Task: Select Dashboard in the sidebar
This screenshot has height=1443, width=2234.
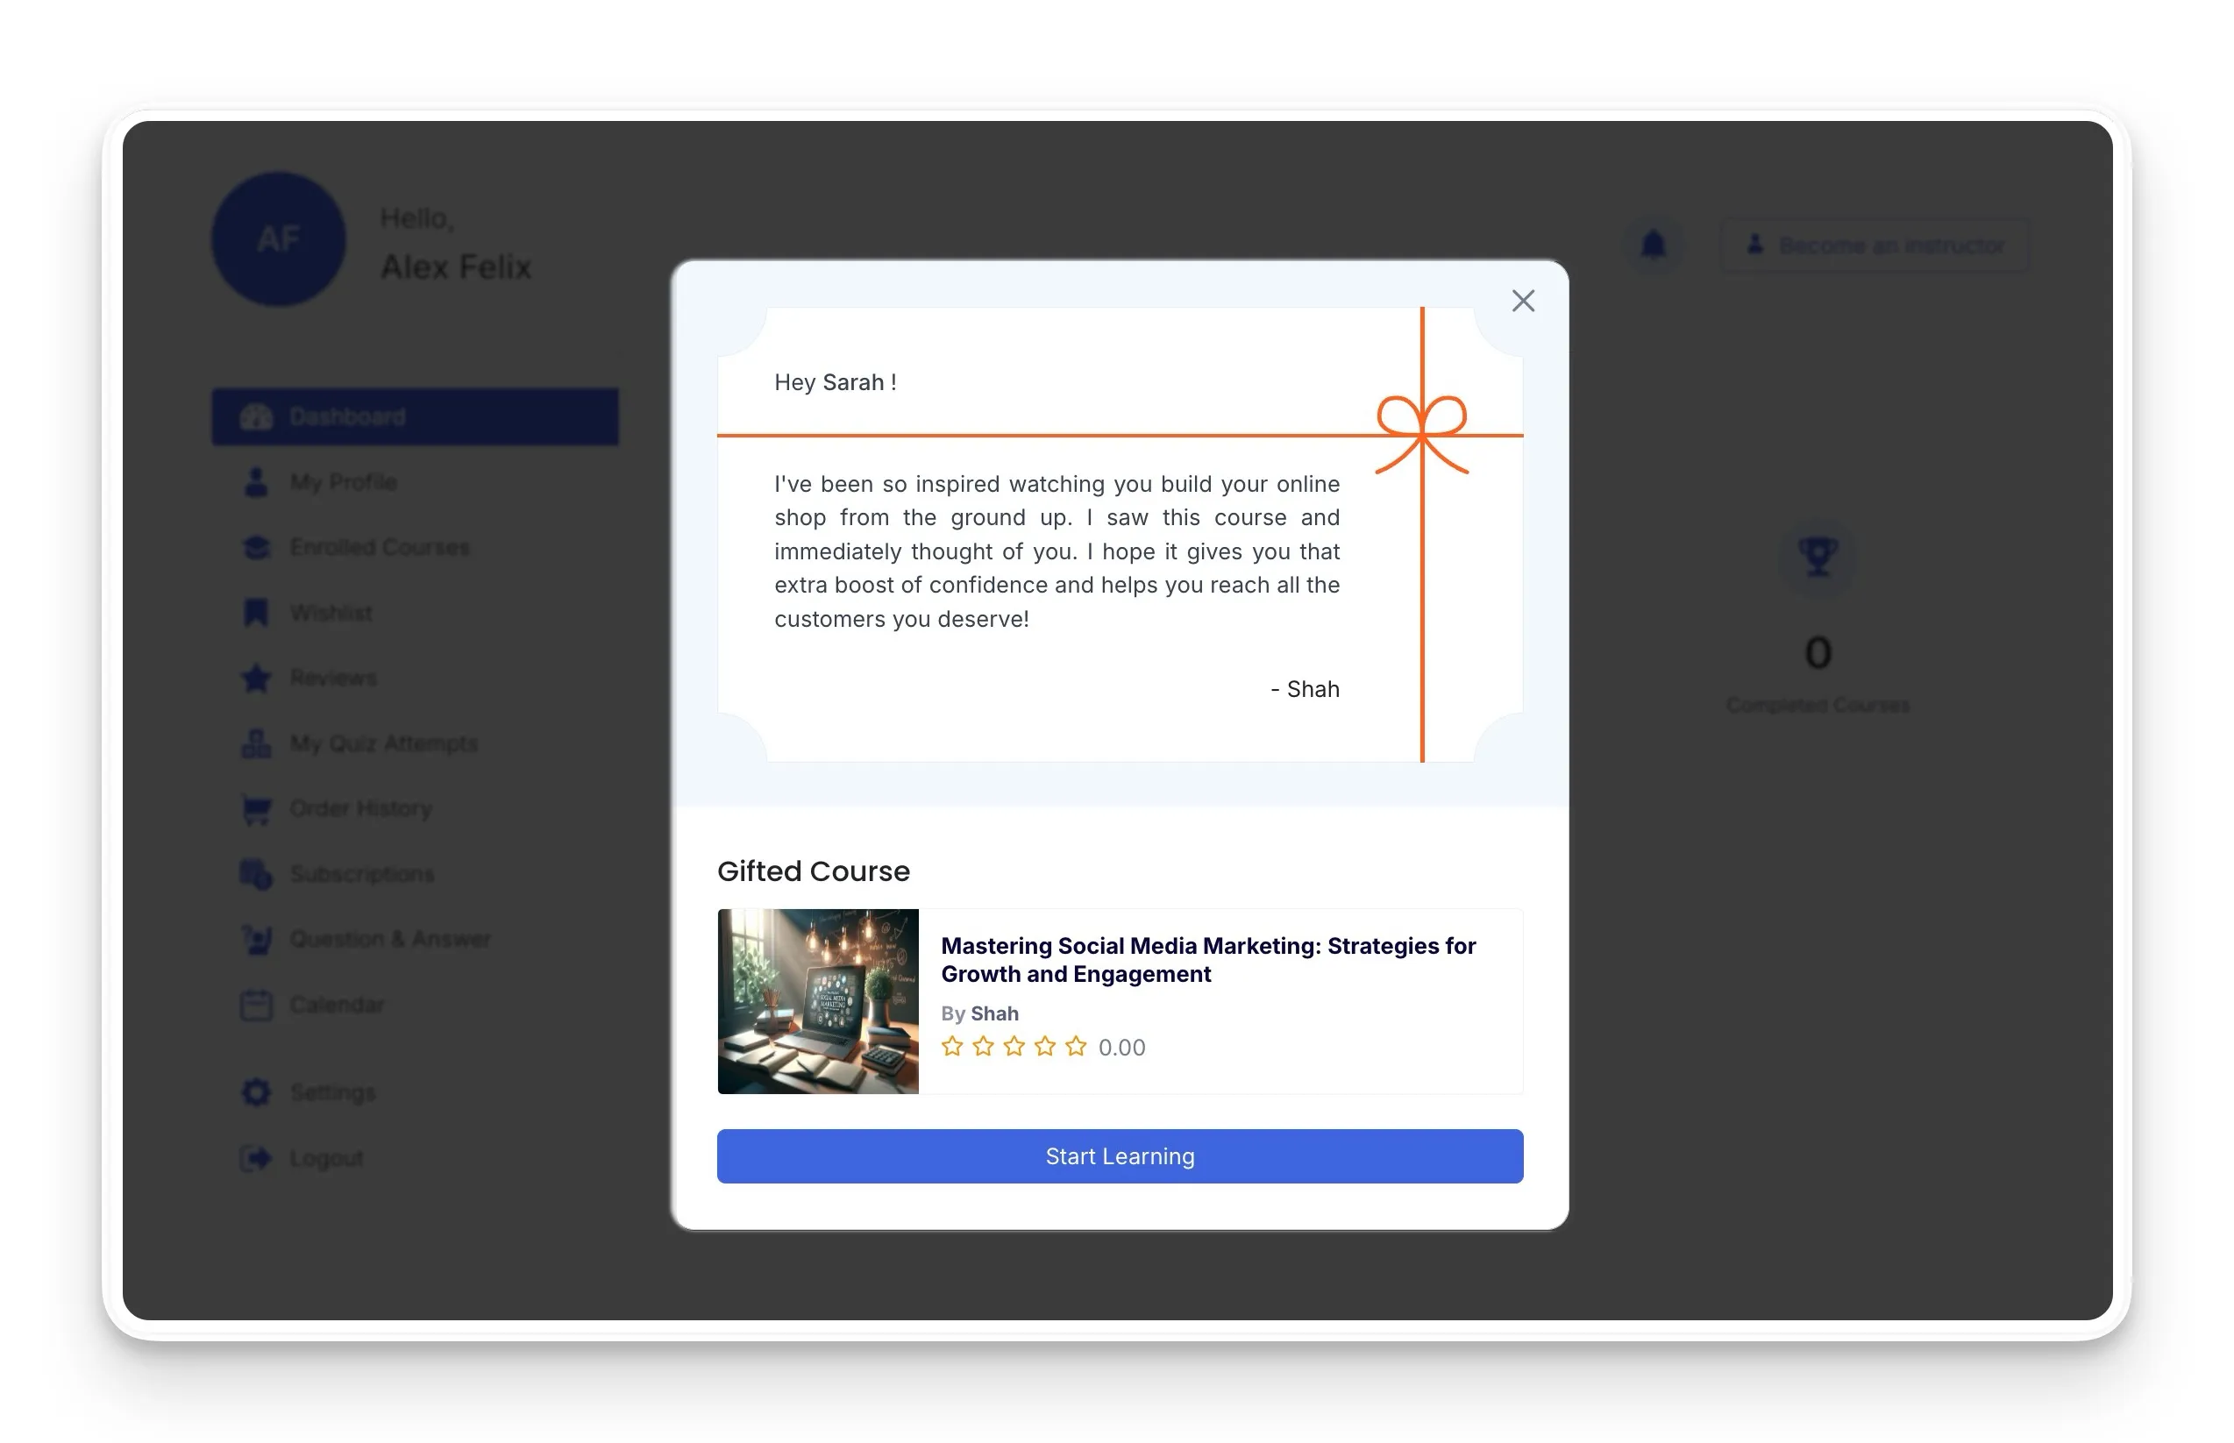Action: click(415, 416)
